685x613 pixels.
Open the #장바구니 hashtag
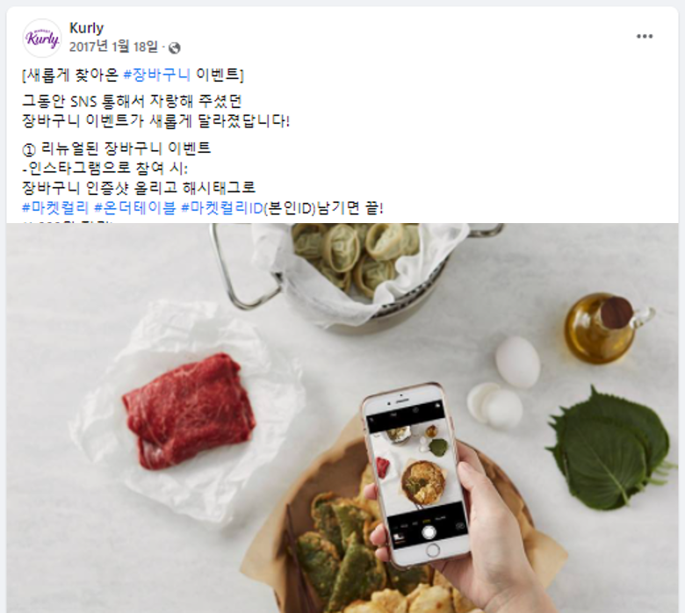coord(157,75)
